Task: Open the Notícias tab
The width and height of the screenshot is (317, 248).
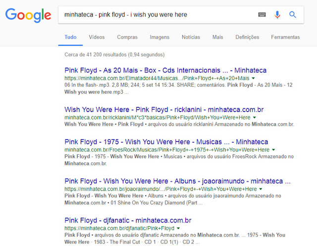Action: [191, 37]
